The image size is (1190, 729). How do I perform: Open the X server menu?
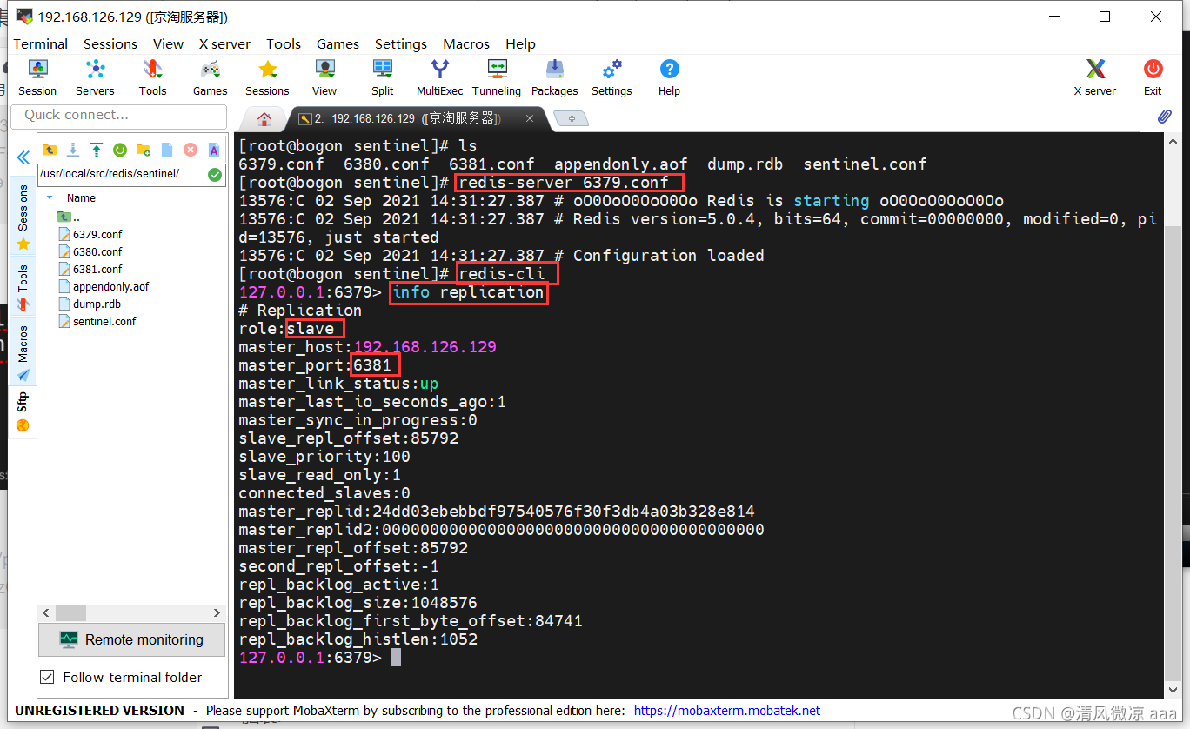point(224,43)
